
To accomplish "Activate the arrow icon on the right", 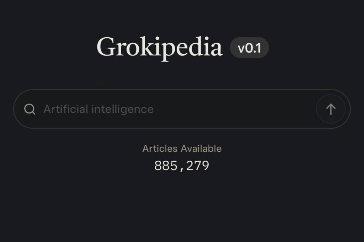I will pyautogui.click(x=330, y=109).
